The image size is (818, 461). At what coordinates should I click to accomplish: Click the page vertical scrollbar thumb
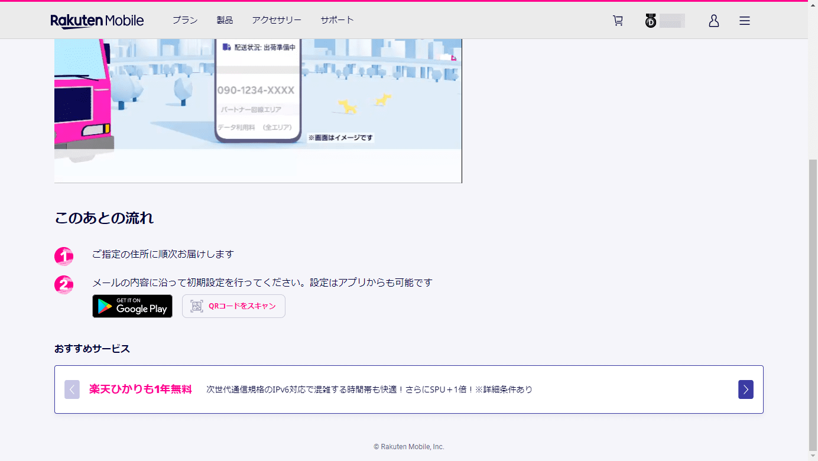(813, 304)
